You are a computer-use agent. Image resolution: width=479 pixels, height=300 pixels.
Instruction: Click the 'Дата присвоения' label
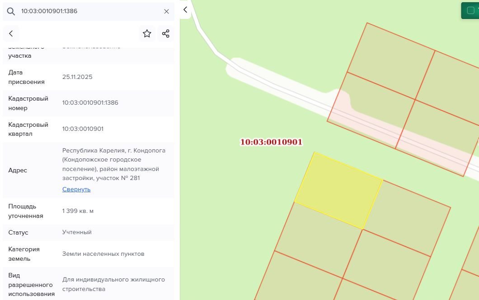[x=26, y=77]
